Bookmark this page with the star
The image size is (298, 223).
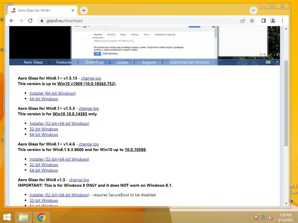coord(252,21)
